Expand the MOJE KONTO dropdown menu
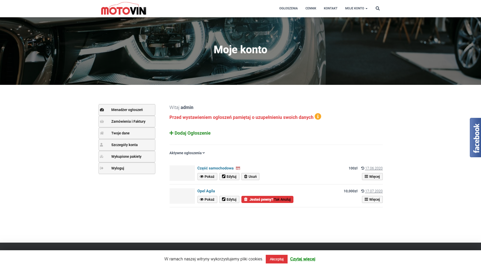 tap(356, 8)
